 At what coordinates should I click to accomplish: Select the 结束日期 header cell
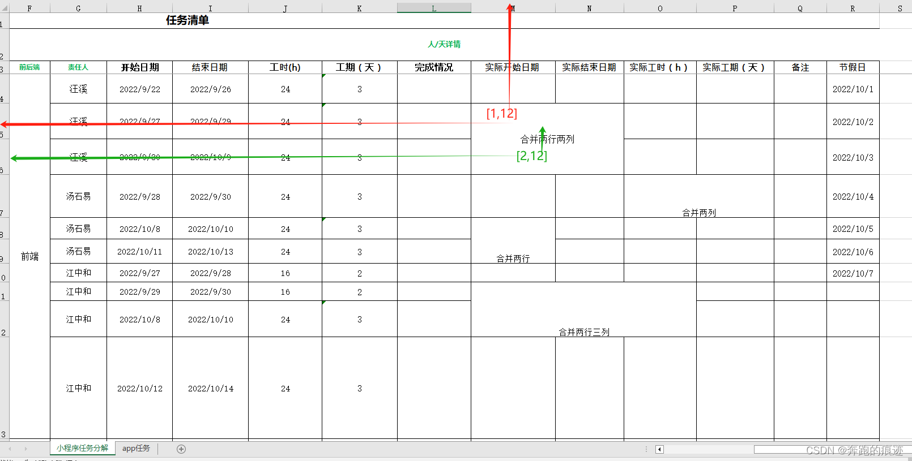[x=210, y=67]
